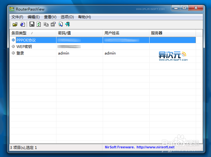Screen dimensions: 211x157
Task: Sort by the 服务器 column header
Action: pyautogui.click(x=173, y=33)
